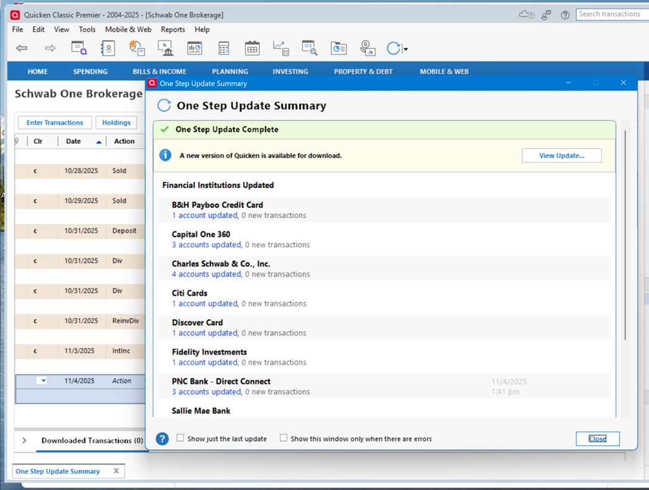Open the View menu

pos(61,29)
